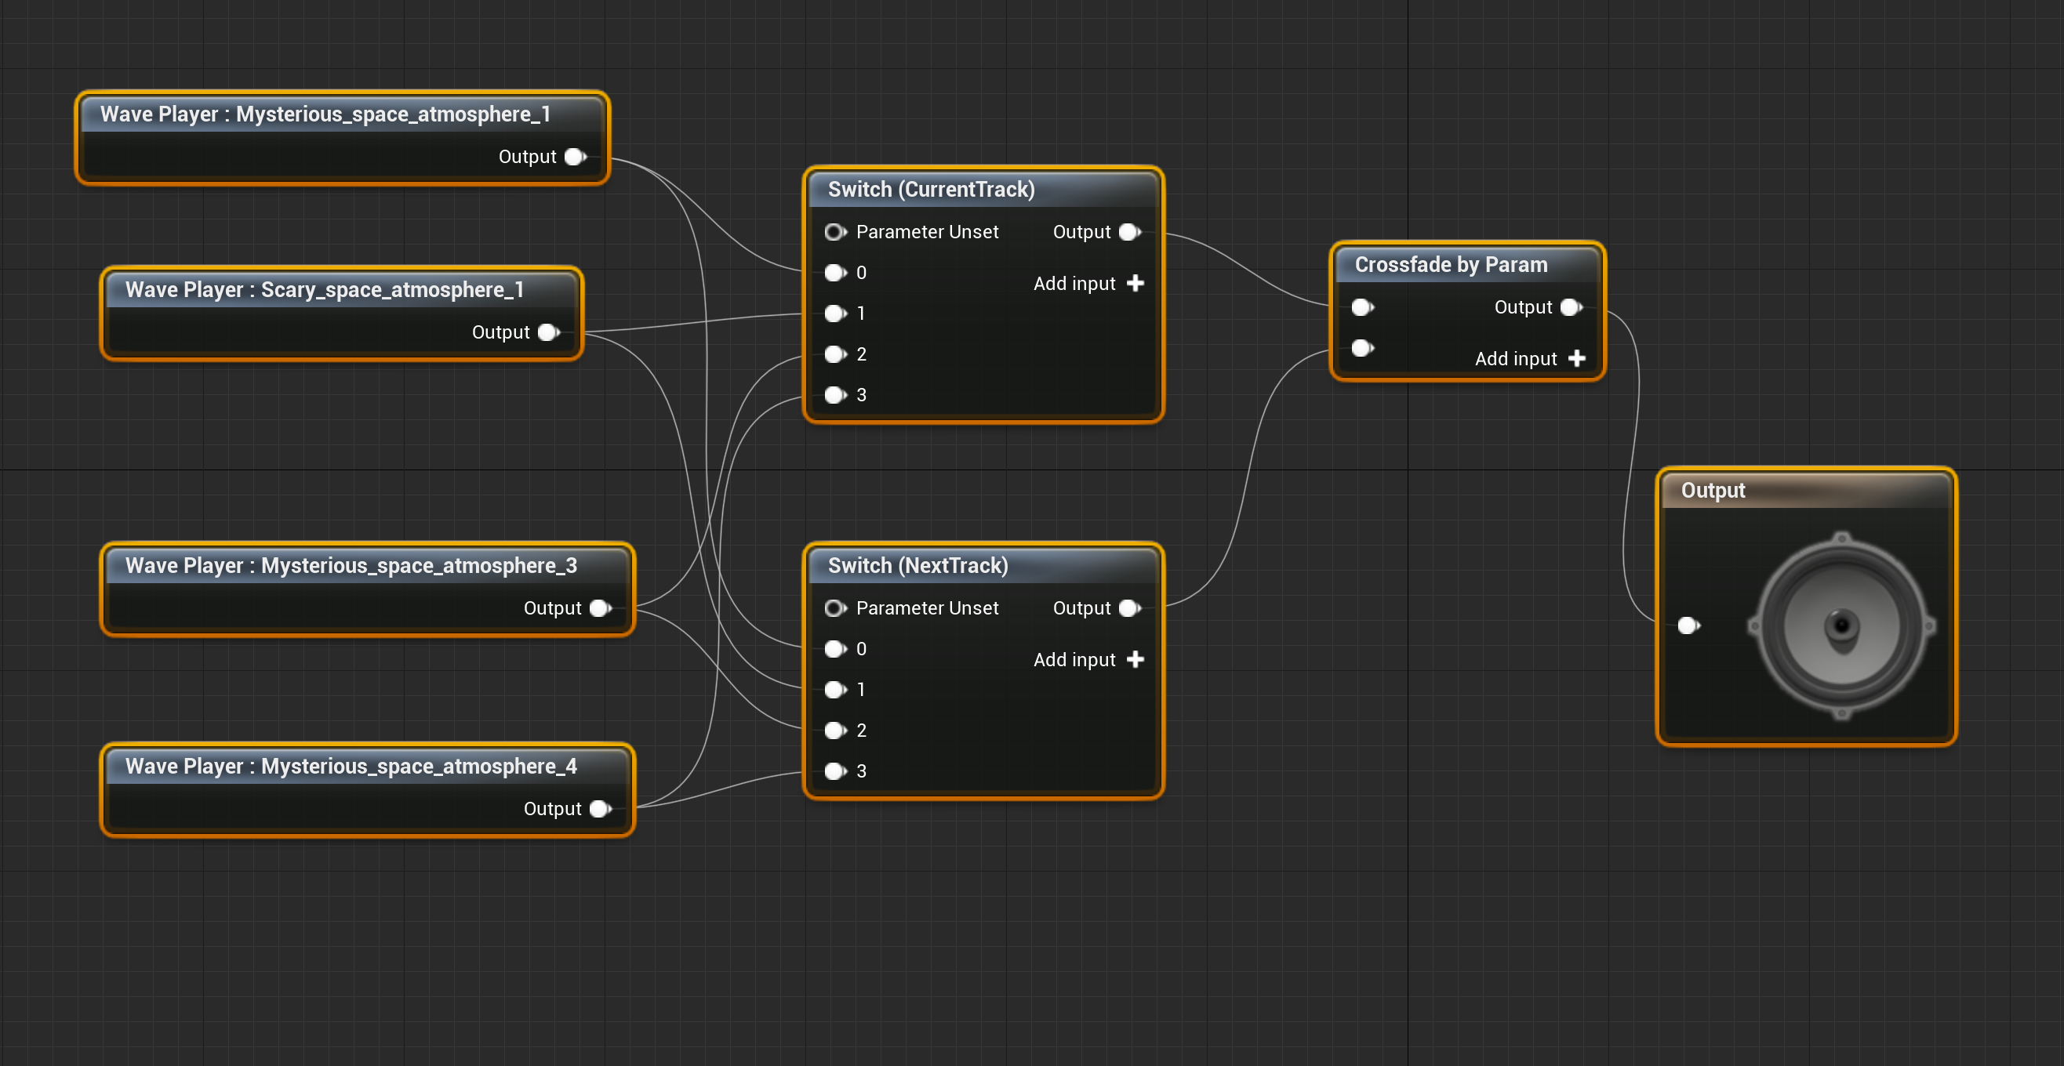This screenshot has height=1066, width=2064.
Task: Click the Switch (CurrentTrack) Output pin
Action: coord(1130,231)
